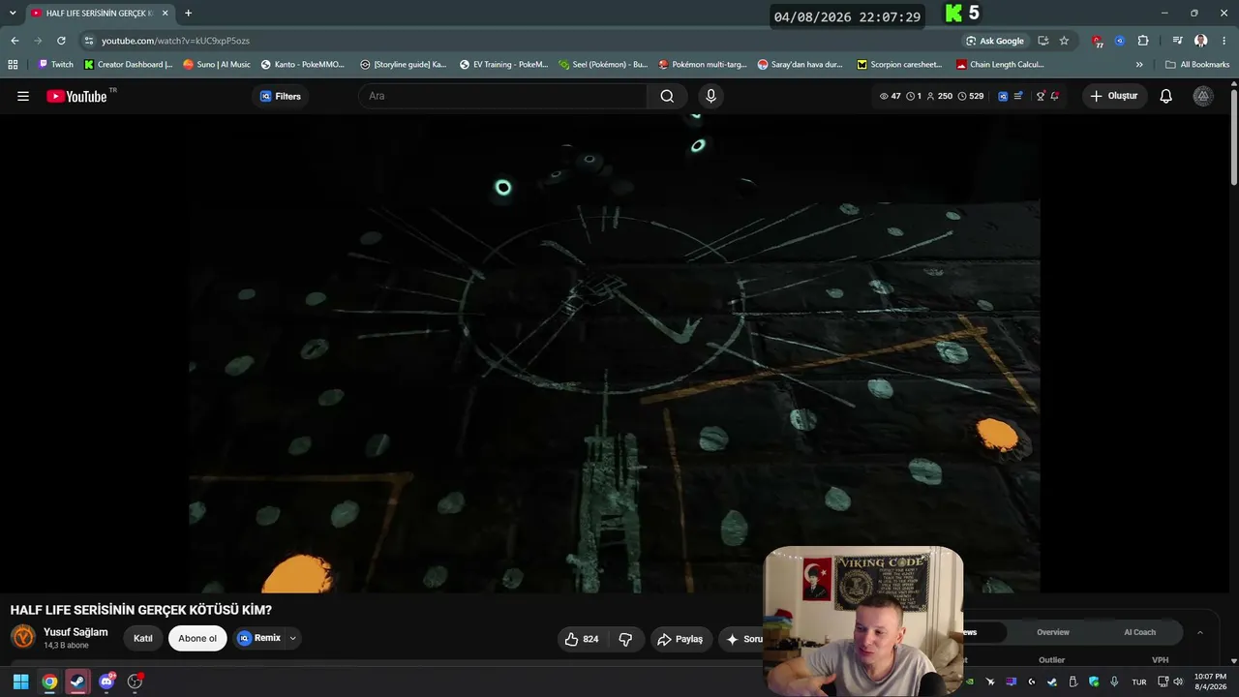This screenshot has height=697, width=1239.
Task: Open the YouTube account avatar menu
Action: (1202, 96)
